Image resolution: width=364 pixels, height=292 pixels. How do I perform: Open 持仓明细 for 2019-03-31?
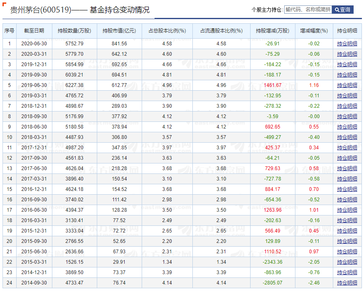click(347, 96)
